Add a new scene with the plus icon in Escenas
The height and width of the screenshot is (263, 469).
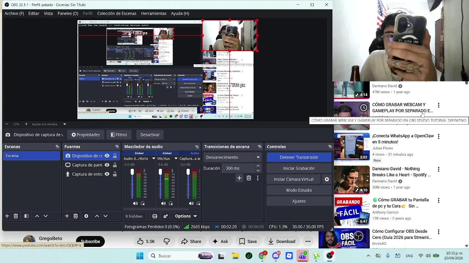point(7,216)
